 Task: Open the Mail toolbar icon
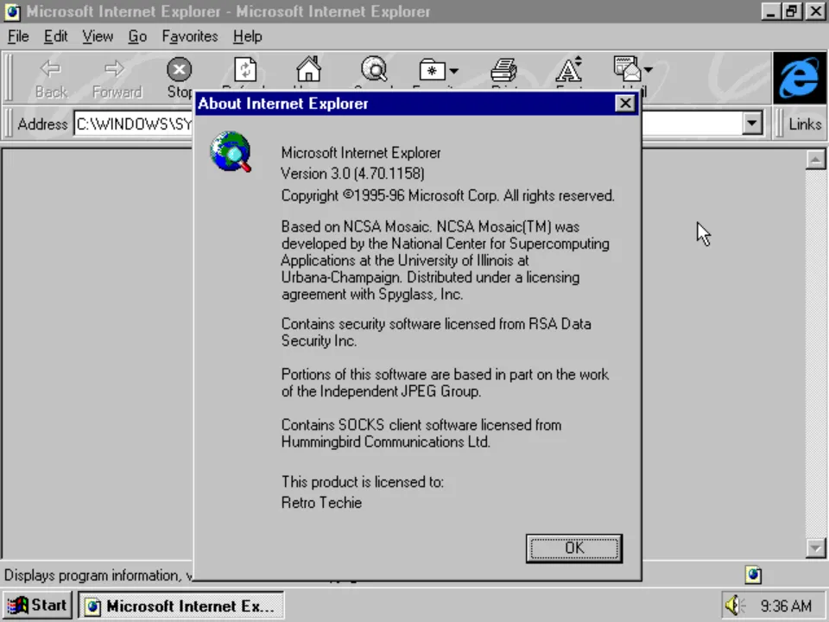point(627,69)
